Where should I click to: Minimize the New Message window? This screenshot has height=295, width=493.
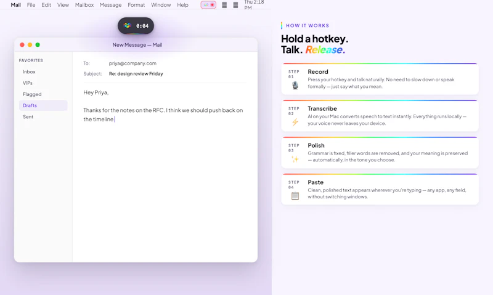coord(30,44)
